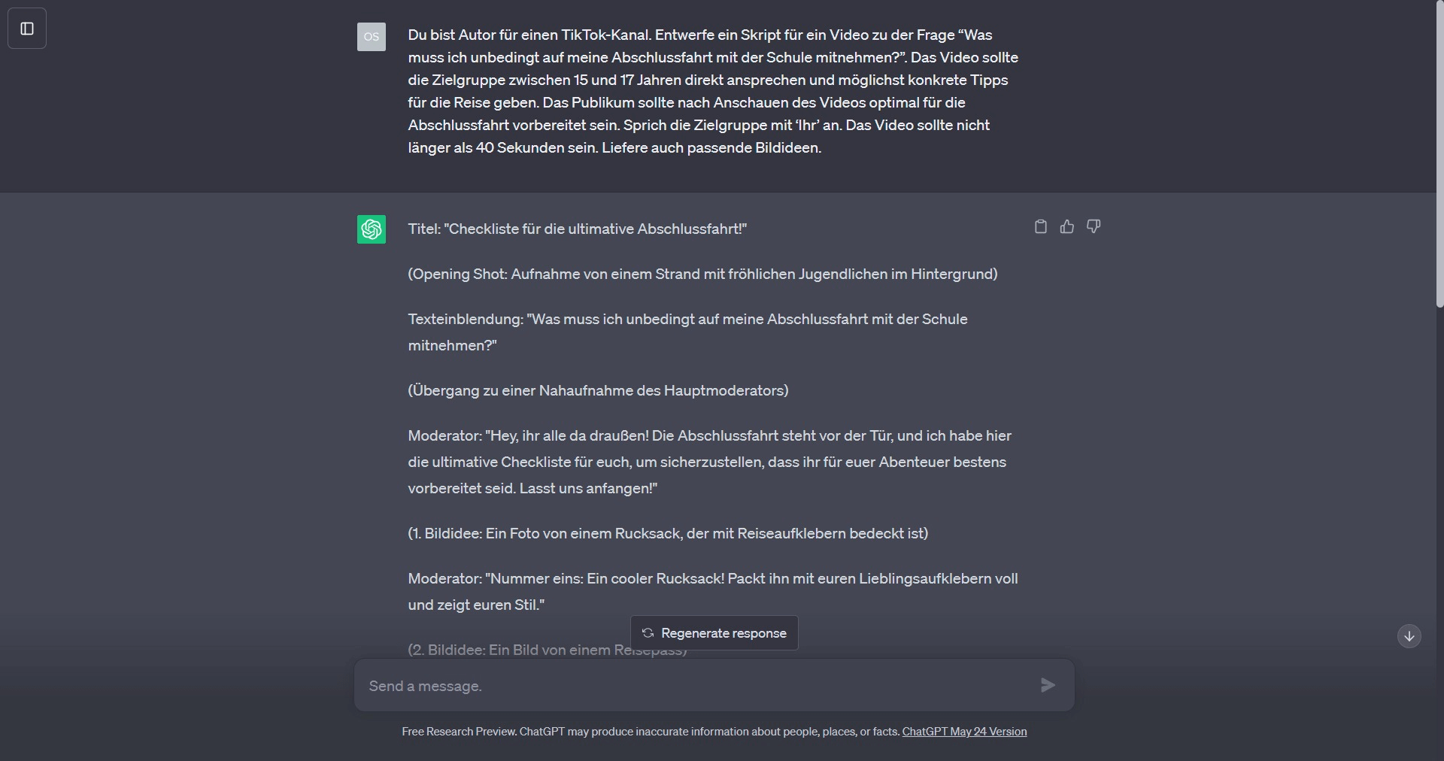Click the OS user avatar badge

point(371,36)
